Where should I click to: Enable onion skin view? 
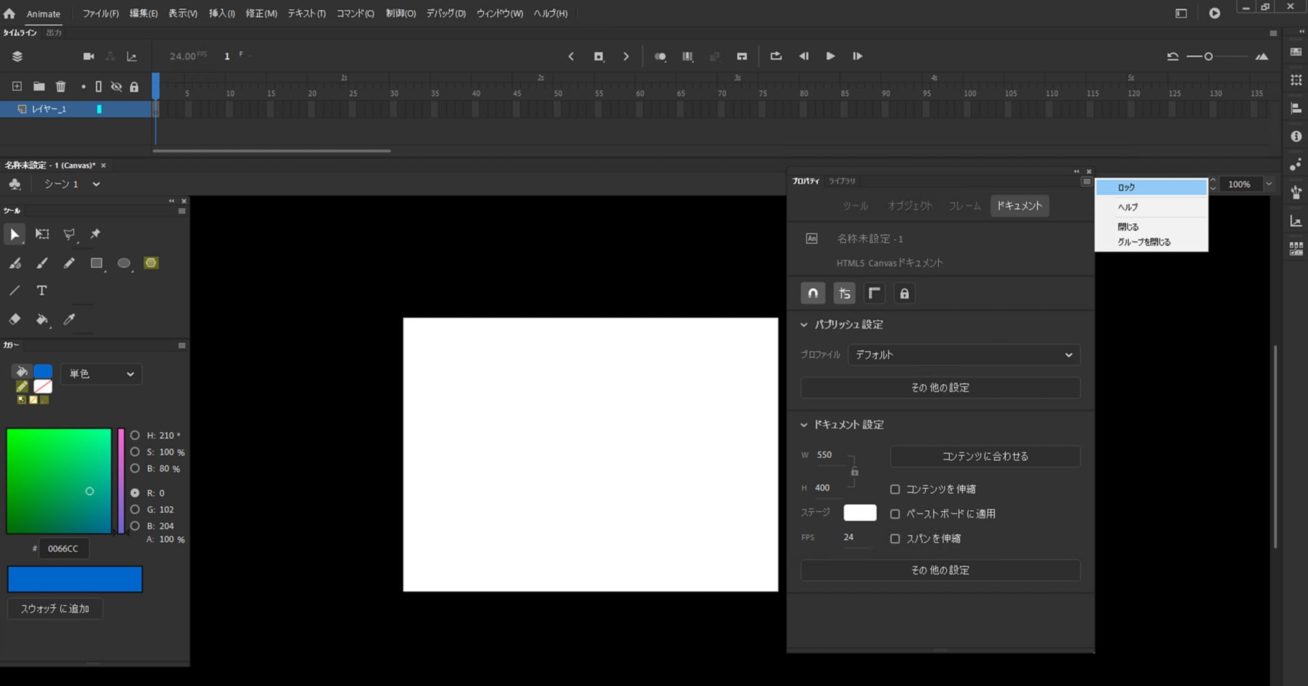(659, 57)
